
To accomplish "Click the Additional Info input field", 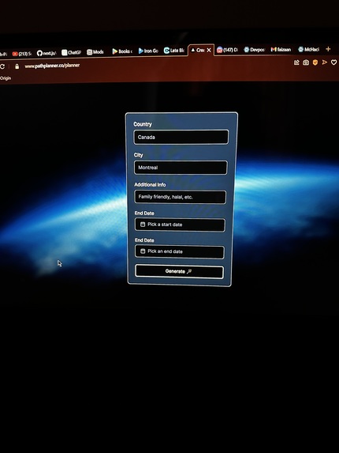I will (181, 197).
